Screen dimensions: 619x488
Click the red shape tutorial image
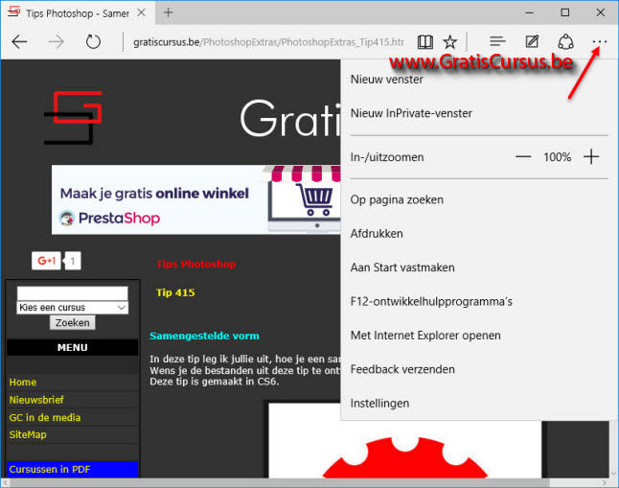point(404,450)
